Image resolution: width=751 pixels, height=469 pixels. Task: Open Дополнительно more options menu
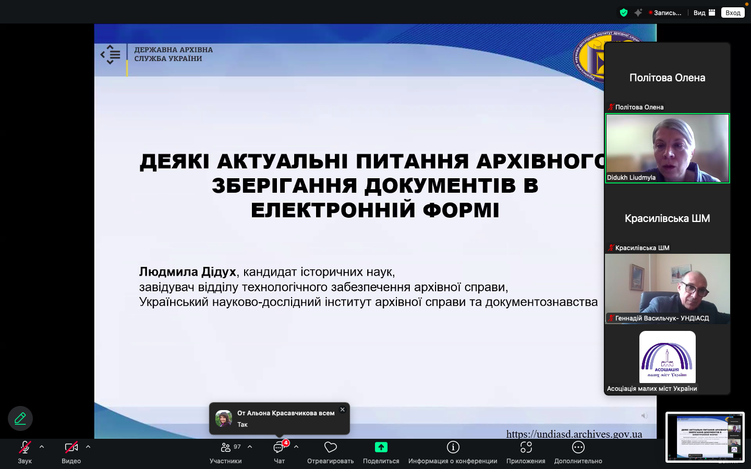tap(578, 448)
